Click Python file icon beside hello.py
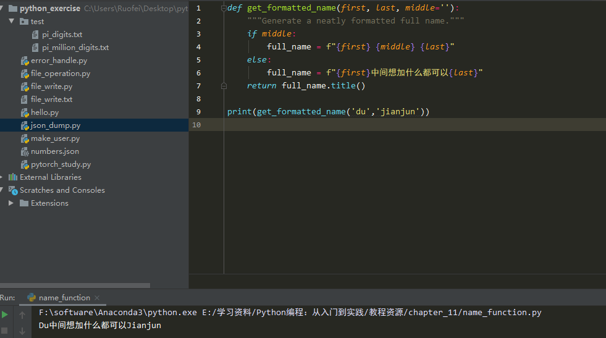 tap(25, 112)
